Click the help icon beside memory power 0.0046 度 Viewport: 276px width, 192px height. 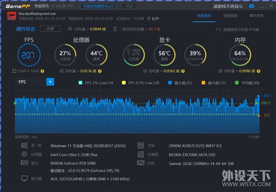258,71
